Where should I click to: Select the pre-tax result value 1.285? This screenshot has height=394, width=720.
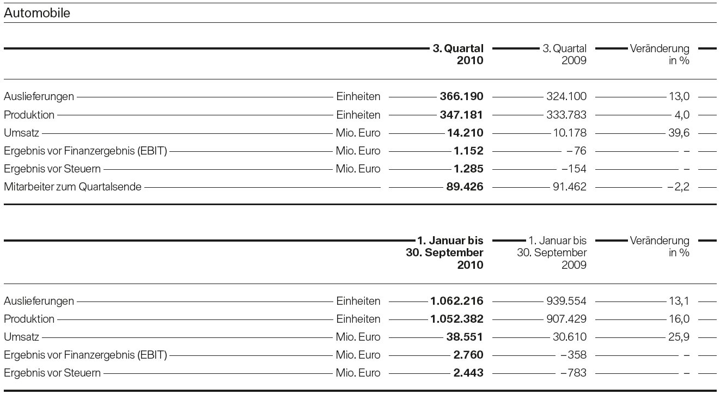(x=468, y=169)
